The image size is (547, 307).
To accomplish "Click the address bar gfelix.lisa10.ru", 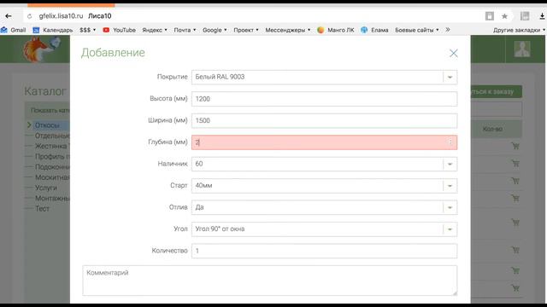I will coord(61,16).
